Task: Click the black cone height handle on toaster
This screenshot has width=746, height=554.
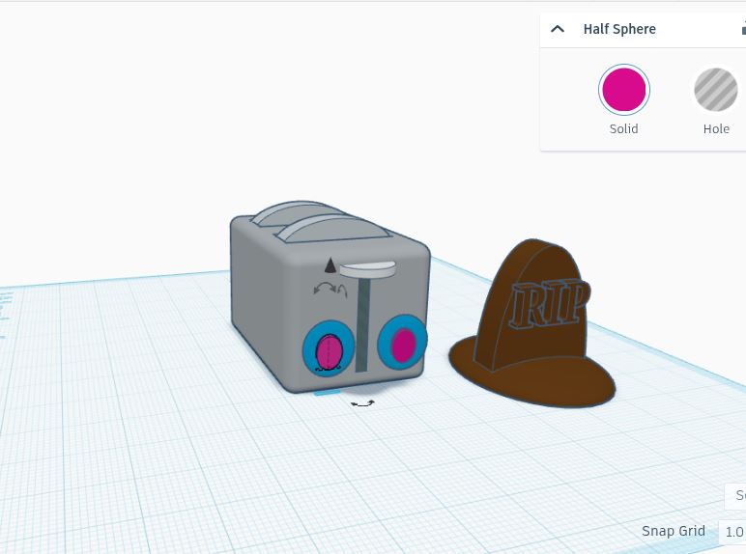Action: pyautogui.click(x=330, y=265)
